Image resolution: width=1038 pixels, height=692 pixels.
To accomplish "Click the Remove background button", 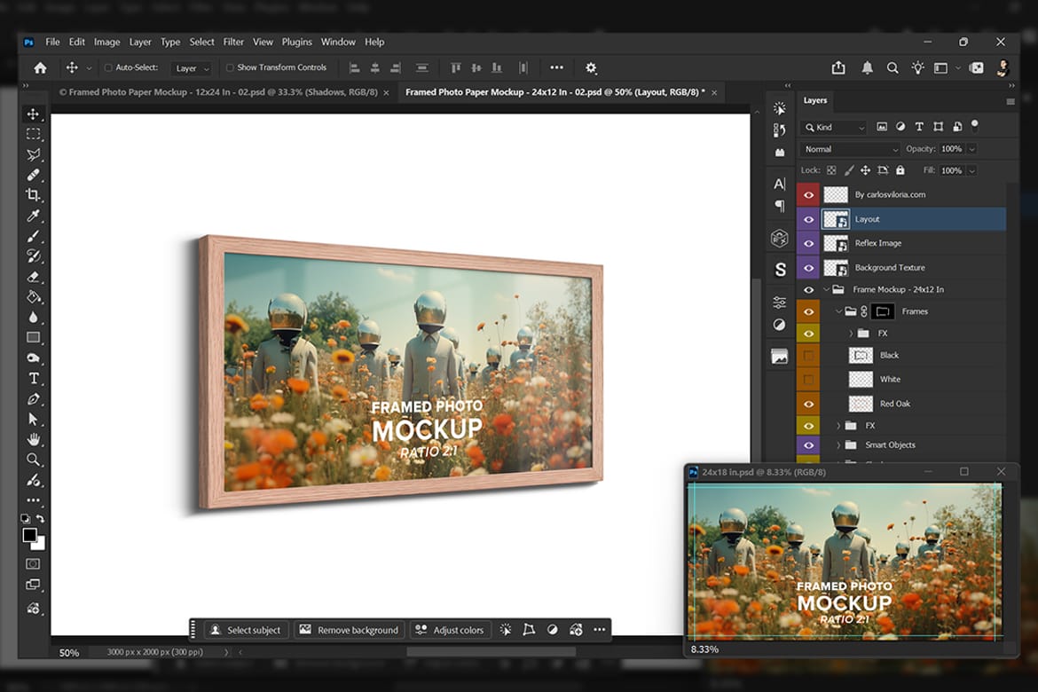I will tap(349, 630).
